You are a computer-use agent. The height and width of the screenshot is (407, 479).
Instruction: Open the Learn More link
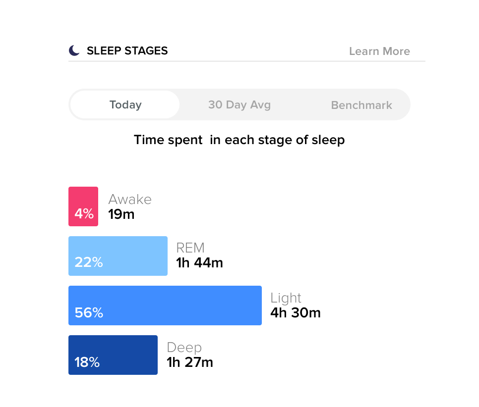pyautogui.click(x=379, y=51)
